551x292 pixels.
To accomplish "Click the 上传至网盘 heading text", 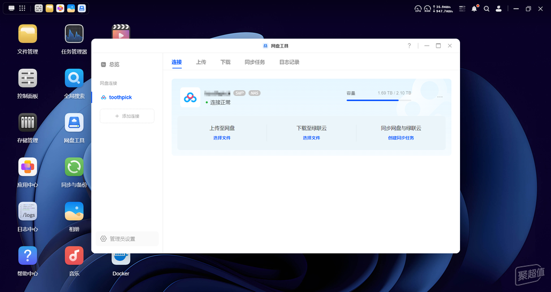I will coord(222,128).
